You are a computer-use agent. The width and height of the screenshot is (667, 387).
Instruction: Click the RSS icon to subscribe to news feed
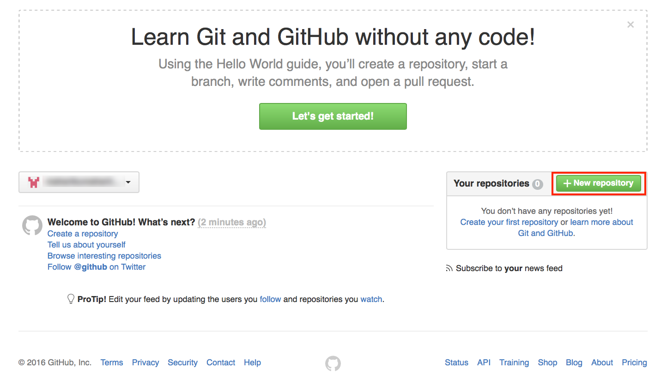[449, 268]
